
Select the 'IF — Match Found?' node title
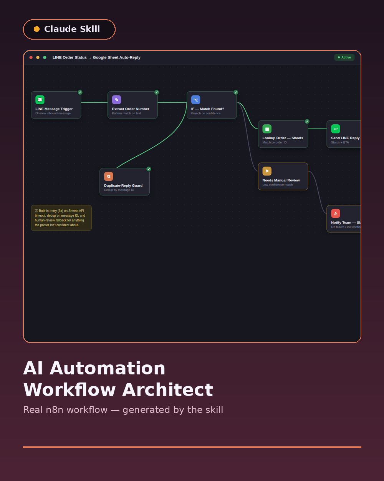pyautogui.click(x=208, y=109)
